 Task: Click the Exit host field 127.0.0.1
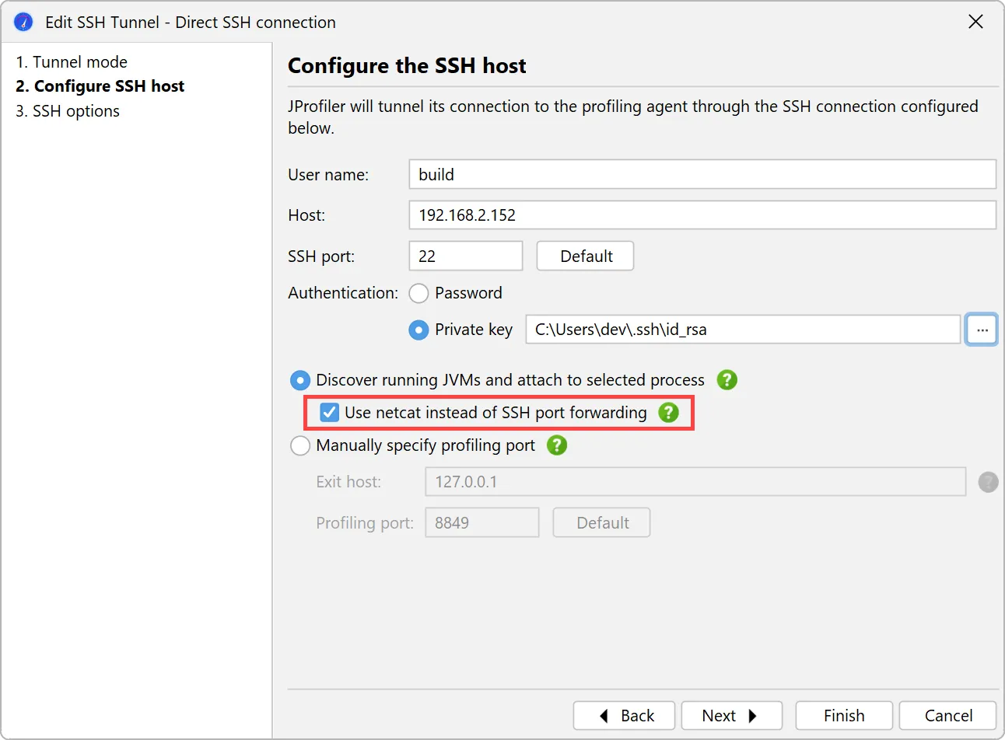695,482
